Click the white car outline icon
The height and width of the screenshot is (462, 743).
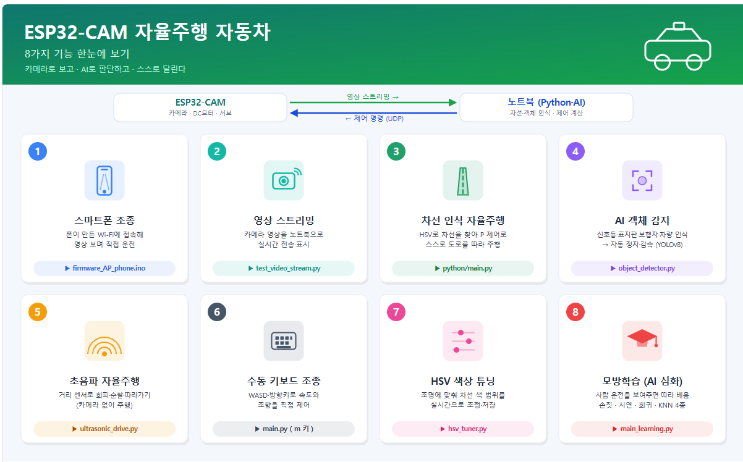[677, 46]
